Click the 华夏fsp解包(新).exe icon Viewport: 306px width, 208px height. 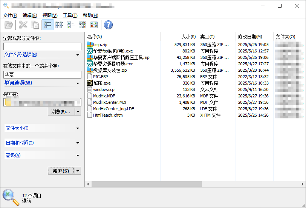coord(90,51)
